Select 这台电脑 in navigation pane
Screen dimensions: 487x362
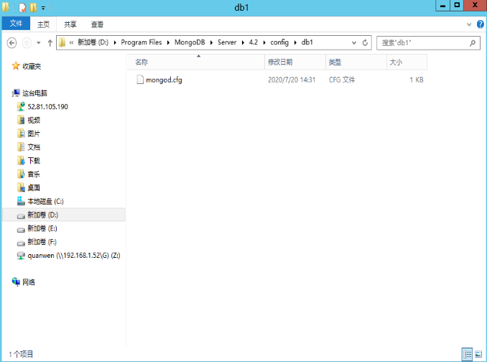pyautogui.click(x=34, y=93)
